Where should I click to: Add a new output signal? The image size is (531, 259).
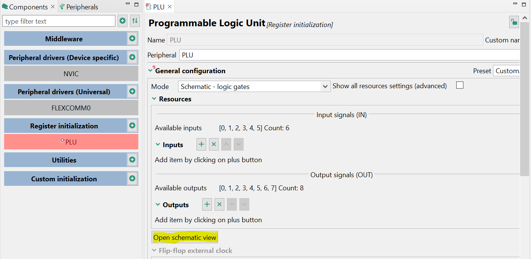click(x=207, y=204)
